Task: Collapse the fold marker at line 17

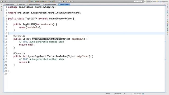Action: (8, 53)
